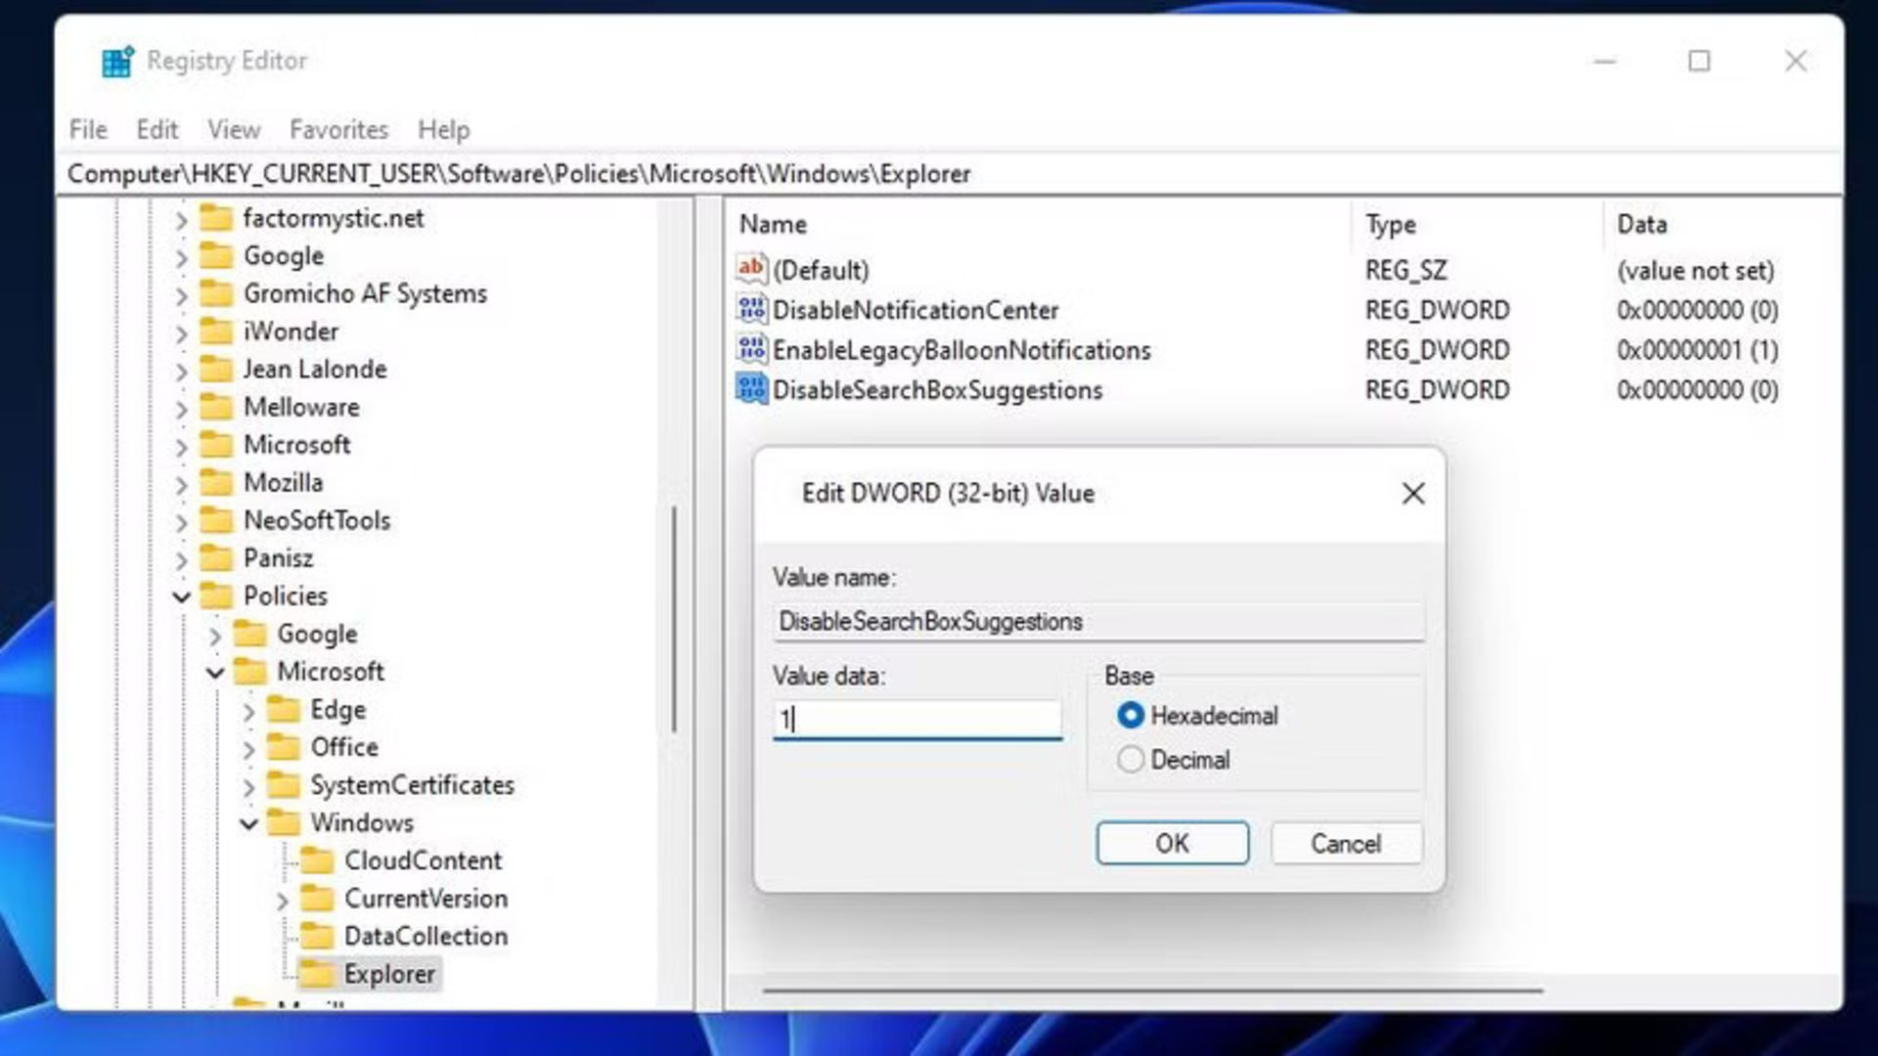Viewport: 1878px width, 1056px height.
Task: Expand the CurrentVersion key chevron
Action: pos(282,900)
